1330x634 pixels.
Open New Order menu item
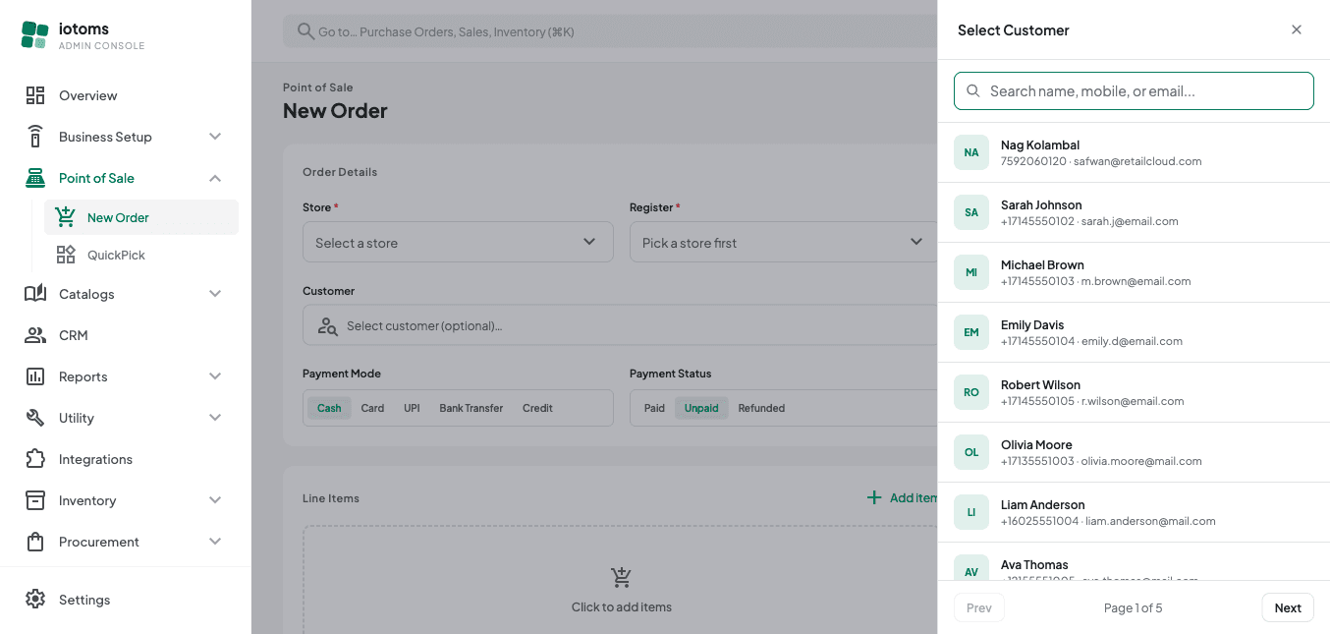141,217
